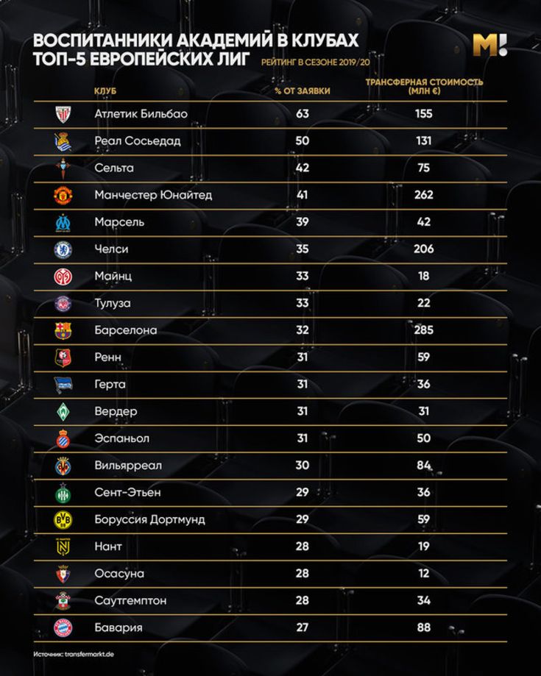Viewport: 541px width, 676px height.
Task: Click the Саутгемптон row name
Action: click(x=130, y=600)
